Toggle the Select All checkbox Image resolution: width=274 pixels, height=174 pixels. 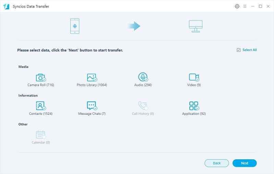[238, 50]
